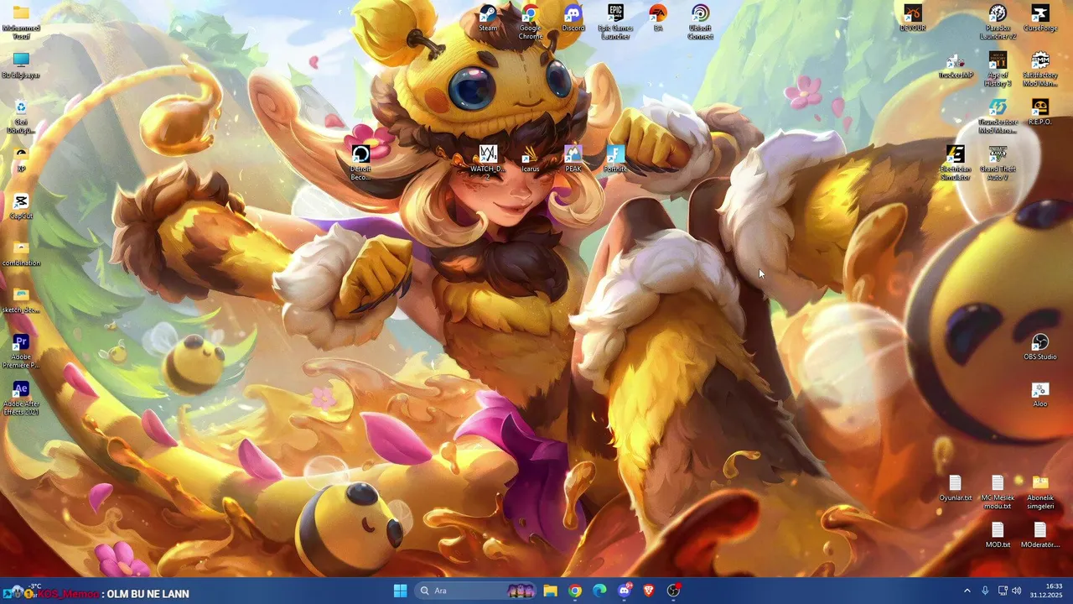Select the Recycle Bin icon
This screenshot has width=1073, height=604.
21,117
